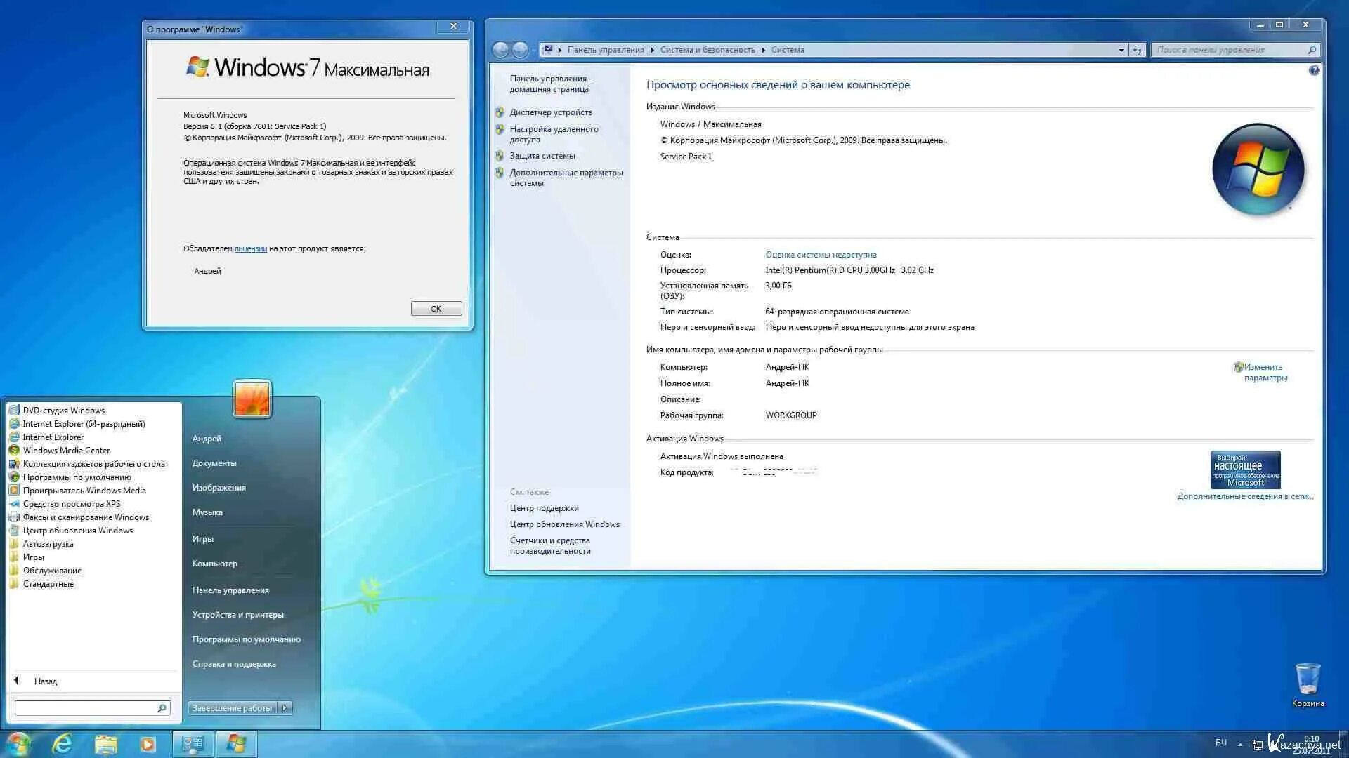
Task: Switch to Control Panel taskbar button
Action: coord(193,744)
